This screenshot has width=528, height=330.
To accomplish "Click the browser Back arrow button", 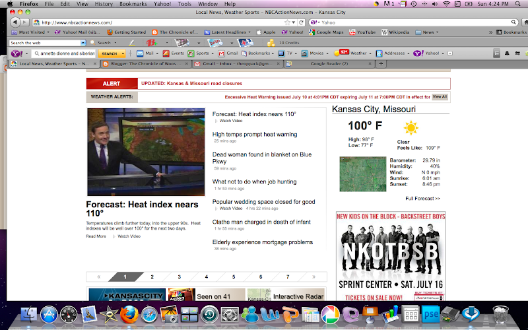I will click(15, 22).
